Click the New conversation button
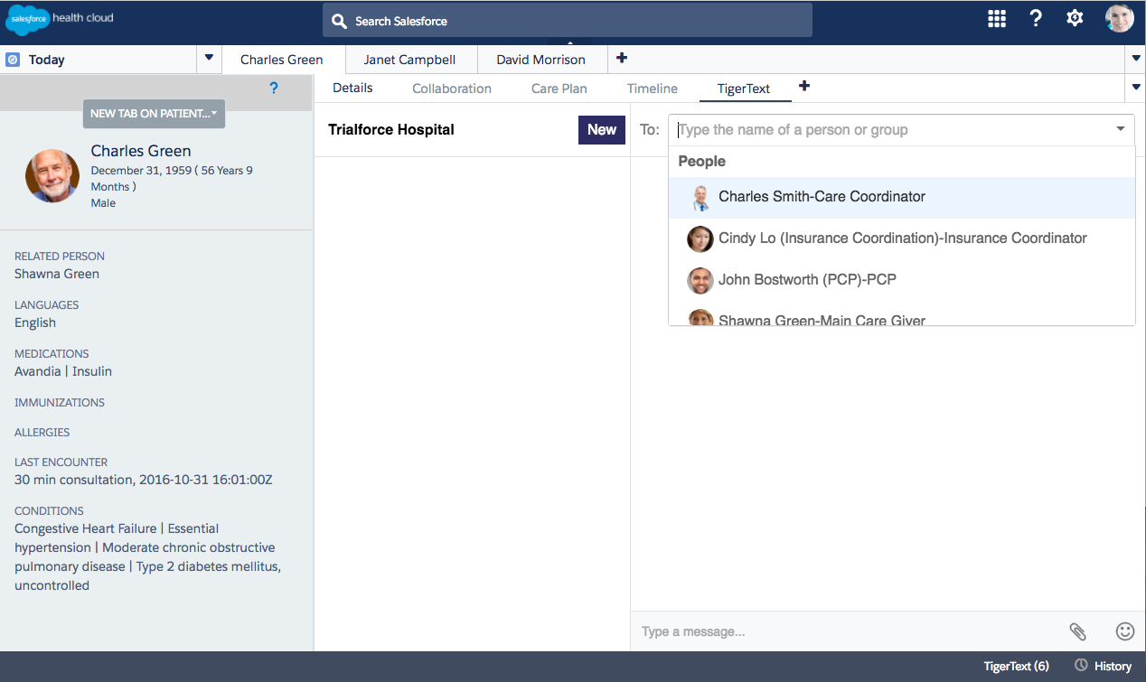 point(601,129)
